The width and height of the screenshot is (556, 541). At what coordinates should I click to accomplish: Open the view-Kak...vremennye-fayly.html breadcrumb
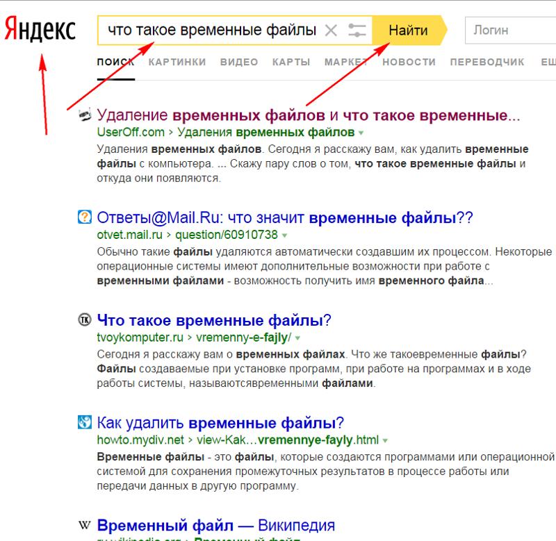tap(288, 440)
